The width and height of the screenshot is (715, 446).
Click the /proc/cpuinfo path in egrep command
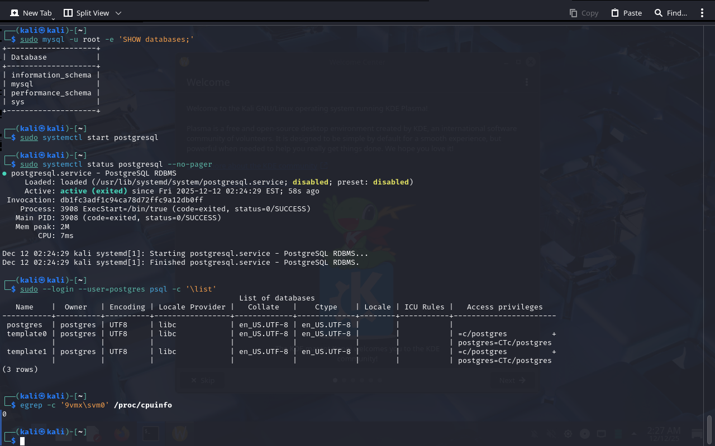click(x=142, y=405)
